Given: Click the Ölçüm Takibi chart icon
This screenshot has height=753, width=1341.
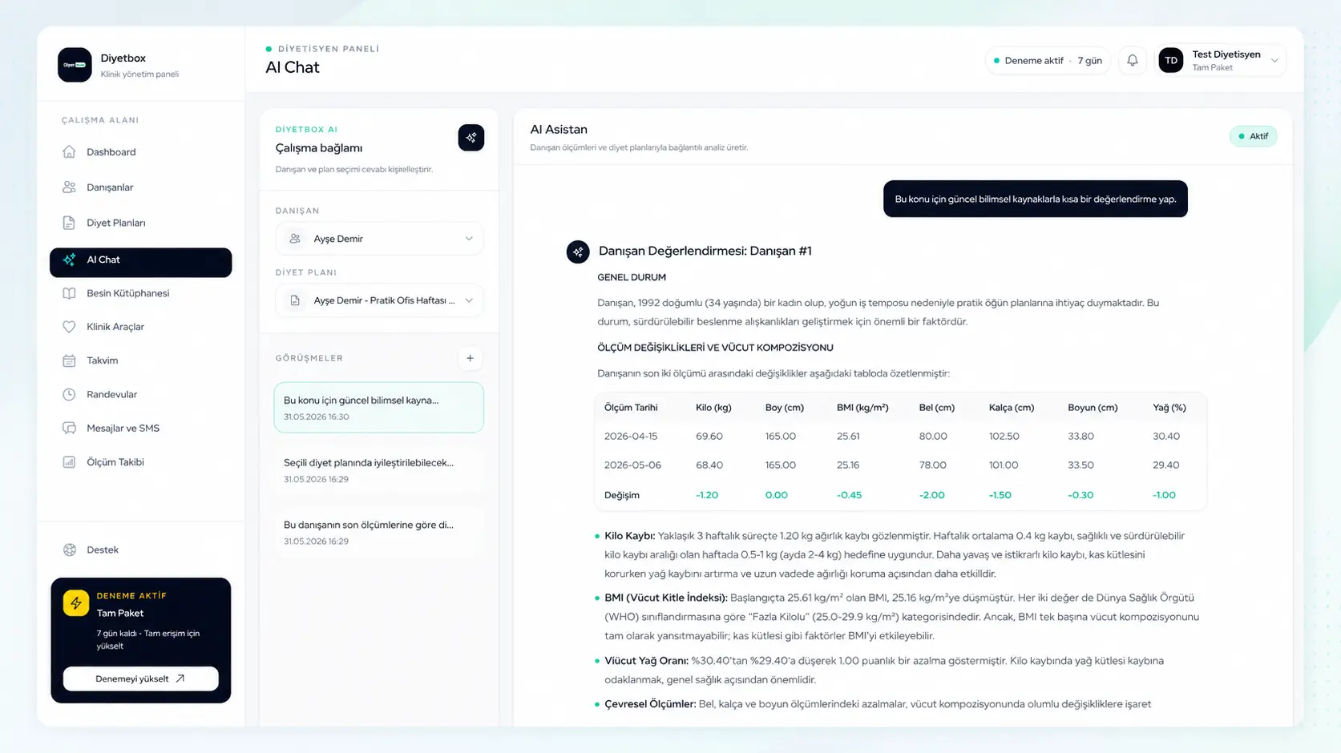Looking at the screenshot, I should click(69, 462).
